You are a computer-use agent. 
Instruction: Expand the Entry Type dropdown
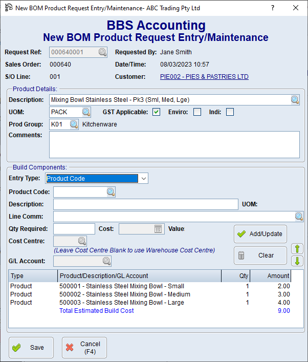(144, 178)
